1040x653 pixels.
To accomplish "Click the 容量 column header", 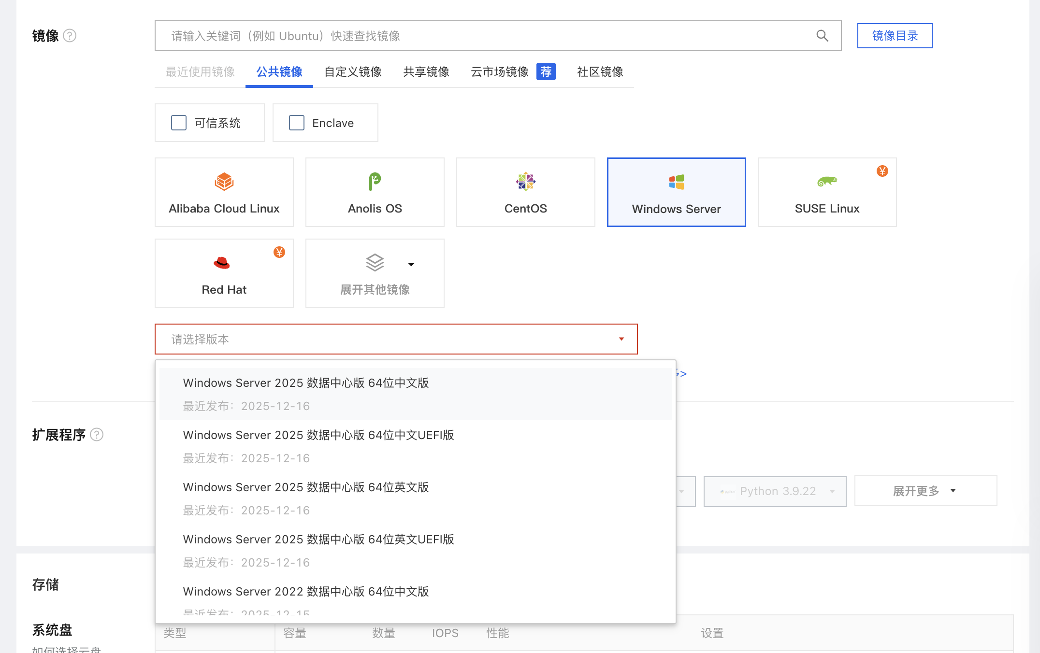I will click(295, 633).
